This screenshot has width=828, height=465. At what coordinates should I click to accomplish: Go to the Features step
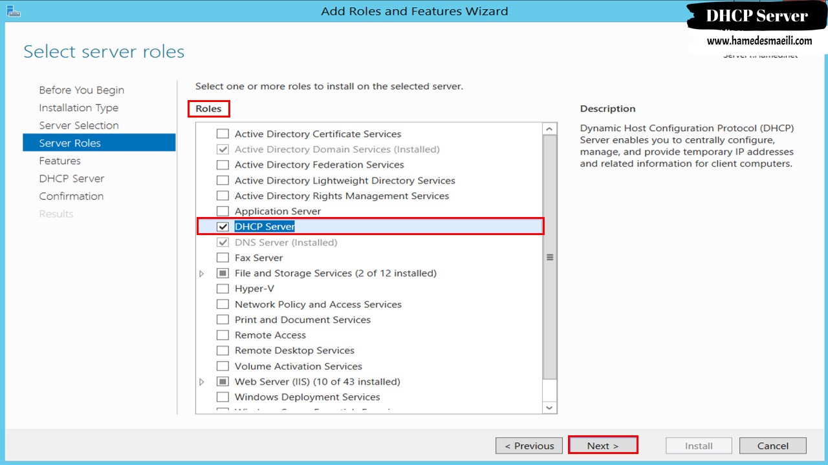(x=60, y=161)
